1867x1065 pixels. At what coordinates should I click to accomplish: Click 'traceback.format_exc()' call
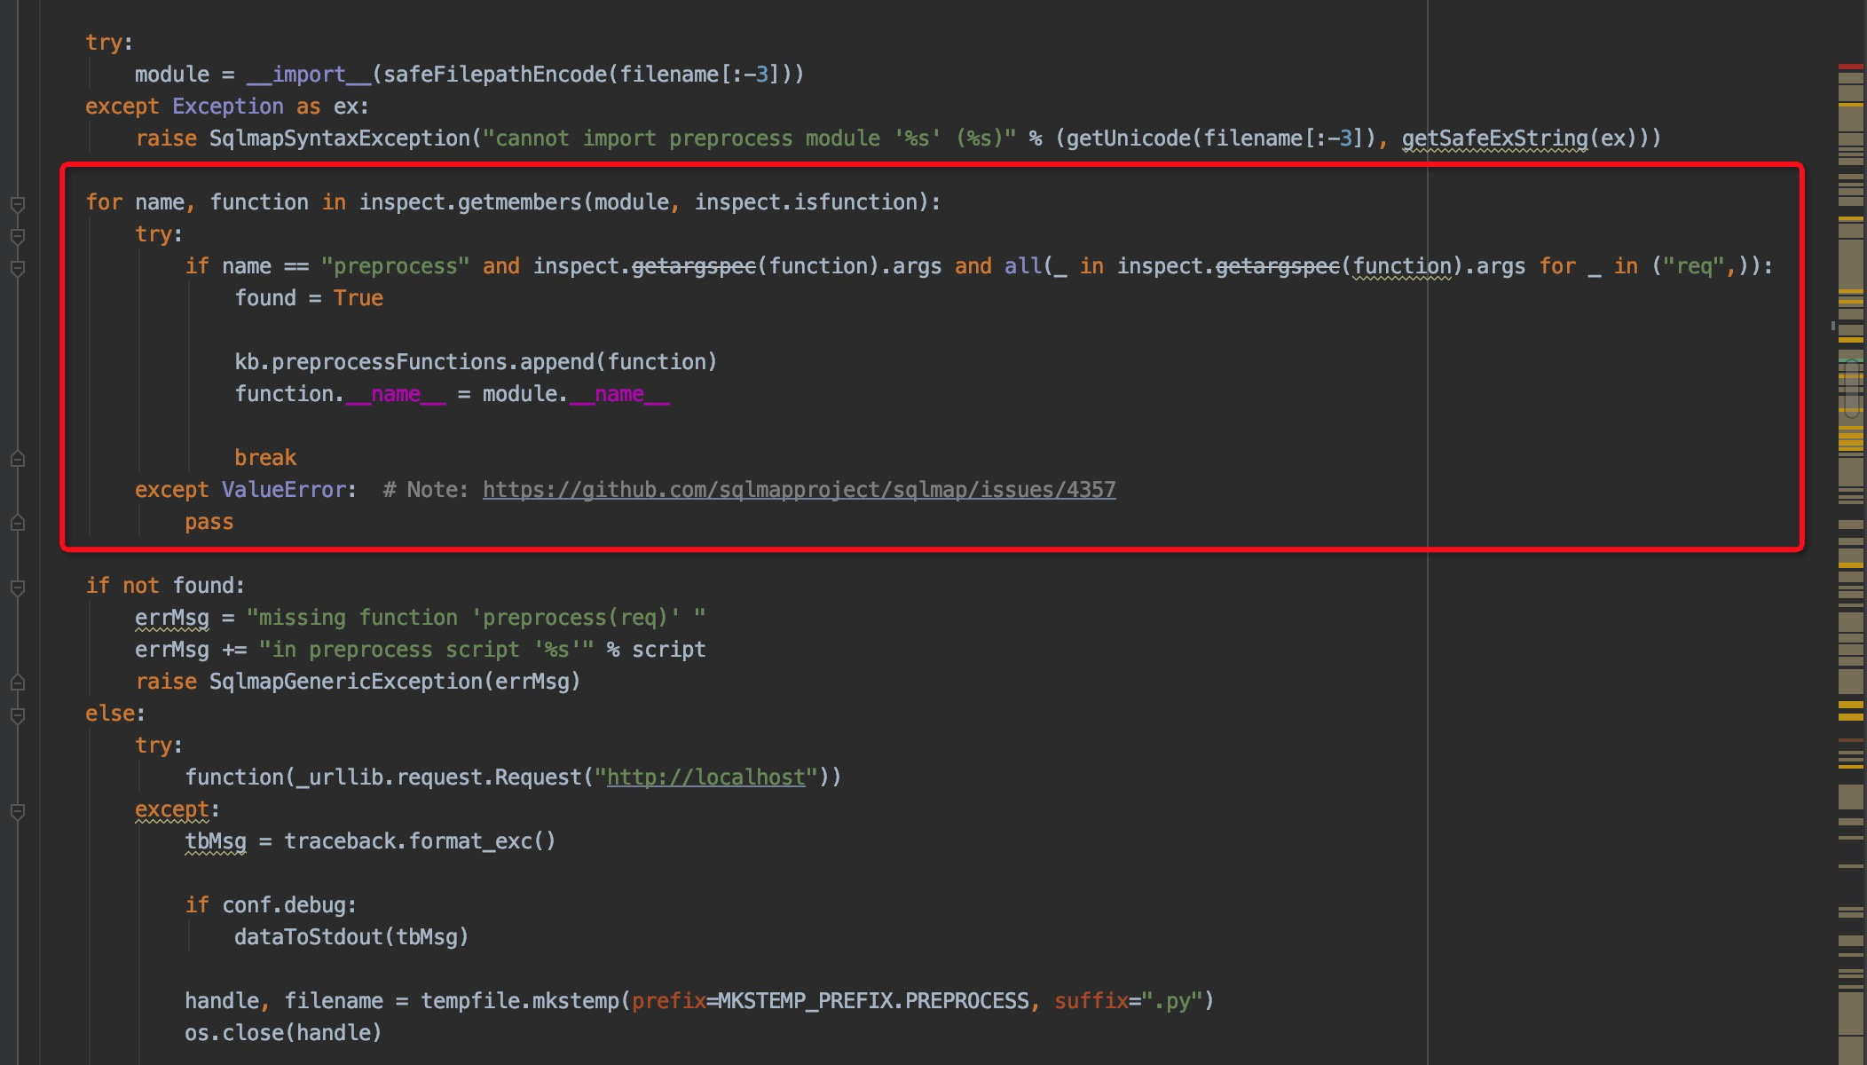click(420, 841)
